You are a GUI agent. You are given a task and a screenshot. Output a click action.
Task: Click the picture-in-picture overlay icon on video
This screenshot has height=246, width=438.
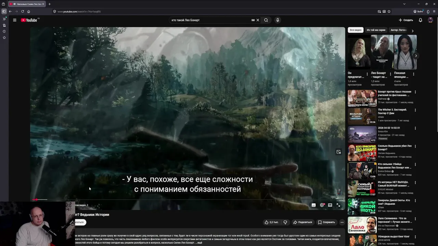click(338, 152)
